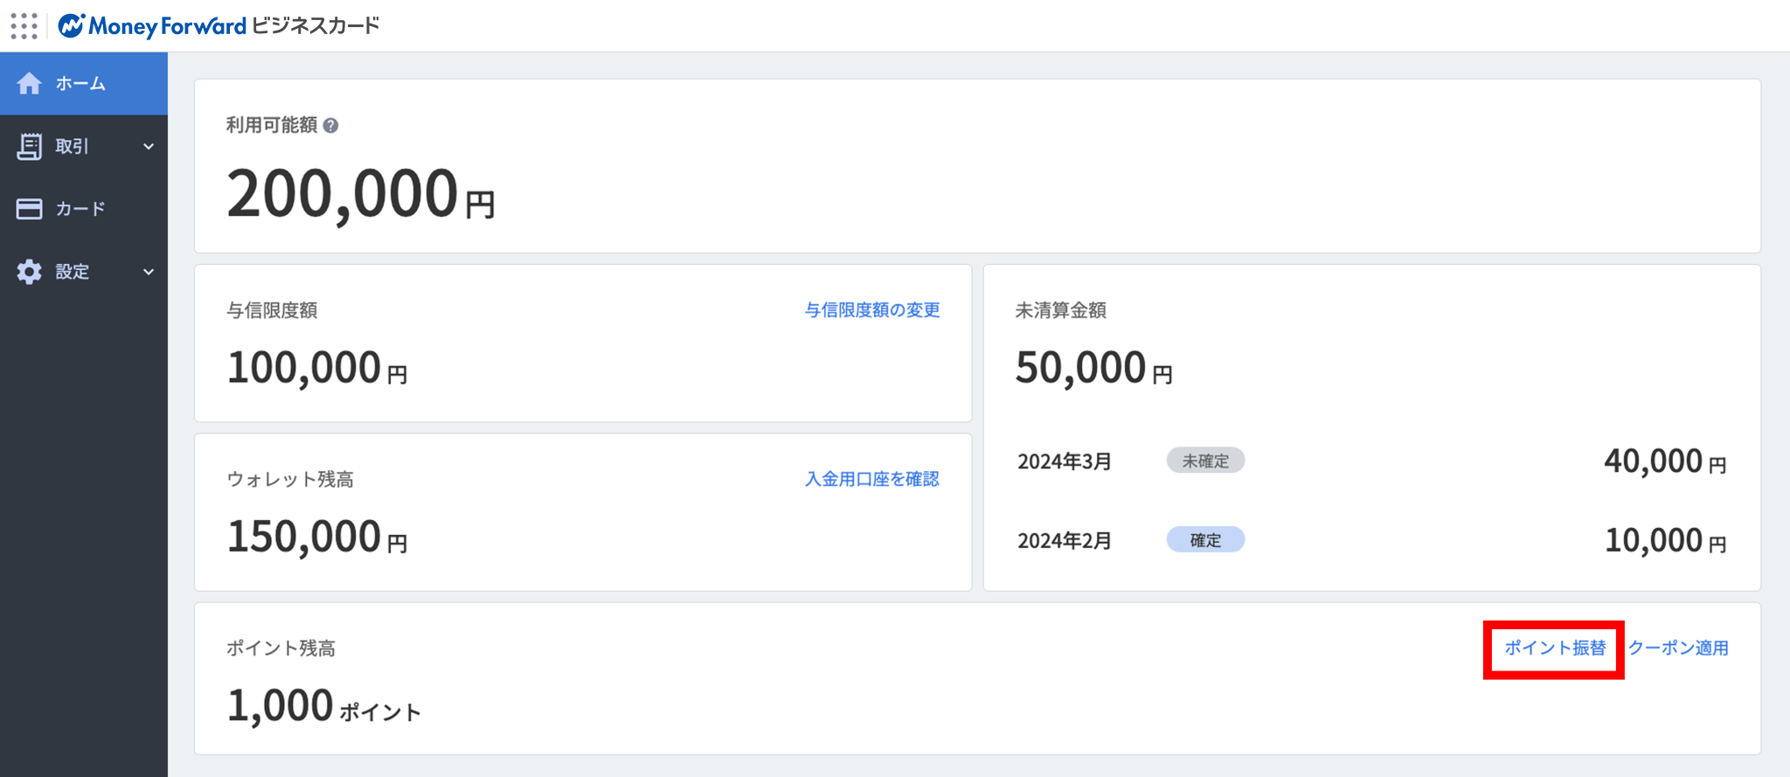Open the 与信限度額の変更 link
This screenshot has width=1790, height=777.
click(871, 310)
